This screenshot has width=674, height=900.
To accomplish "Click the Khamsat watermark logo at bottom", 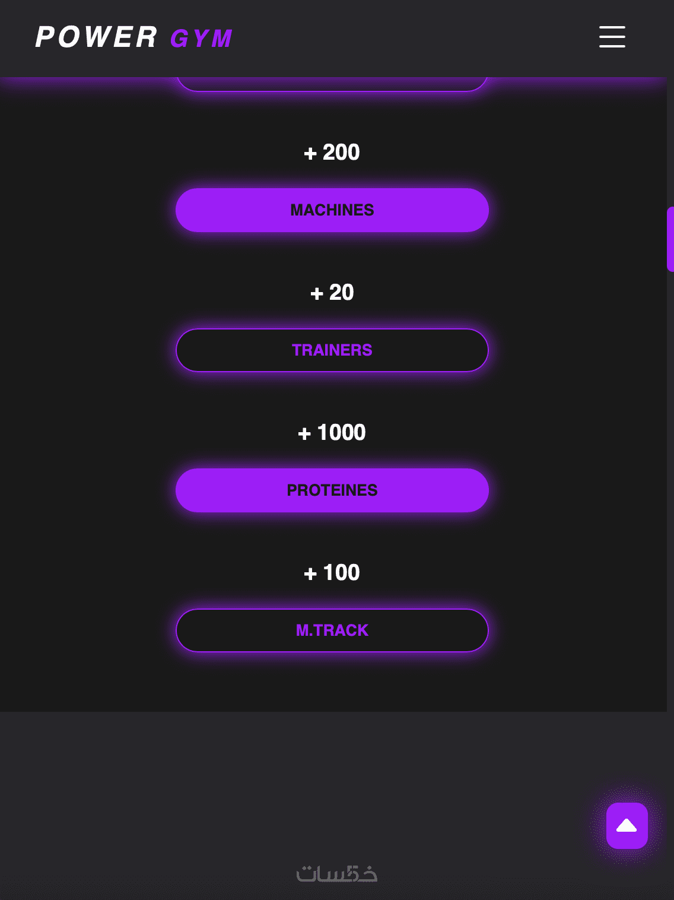I will point(336,874).
